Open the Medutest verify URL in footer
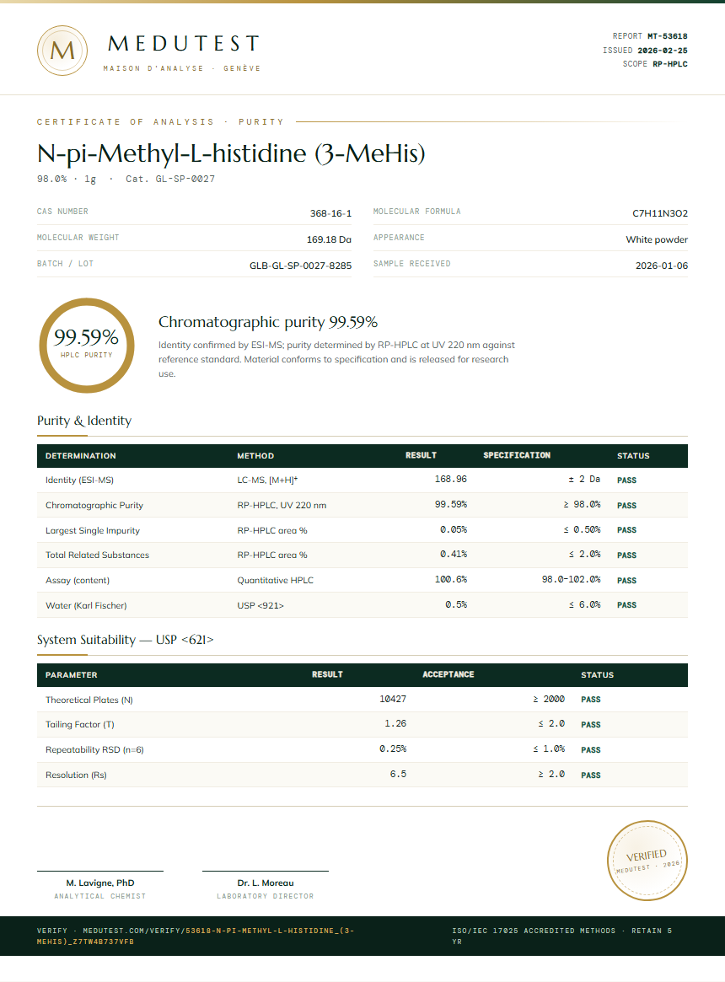725x982 pixels. [196, 936]
